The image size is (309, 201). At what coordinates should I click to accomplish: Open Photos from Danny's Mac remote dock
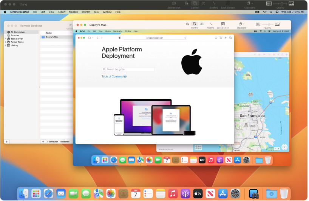coord(149,160)
